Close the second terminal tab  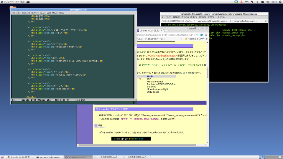230,21
